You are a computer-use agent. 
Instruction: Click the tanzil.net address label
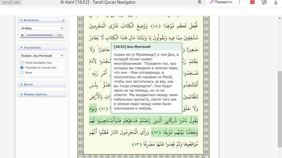(11, 2)
